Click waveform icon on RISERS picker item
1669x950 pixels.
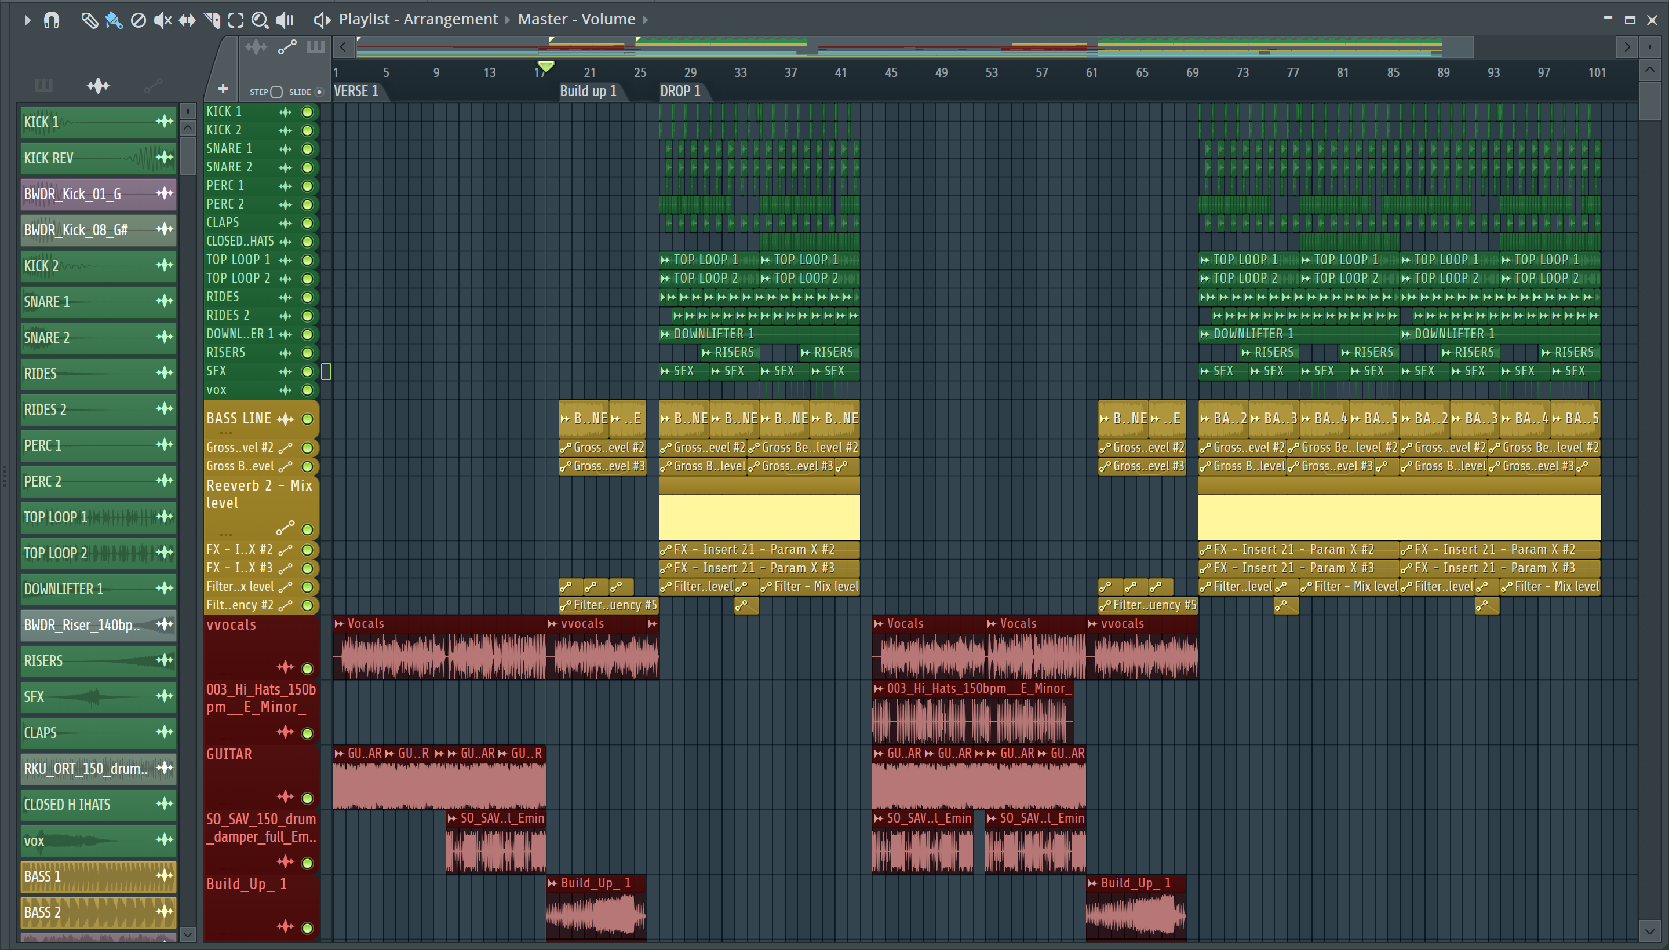(x=165, y=660)
